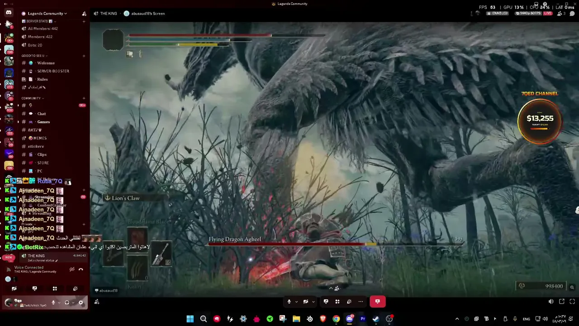Open User Settings gear icon

81,303
